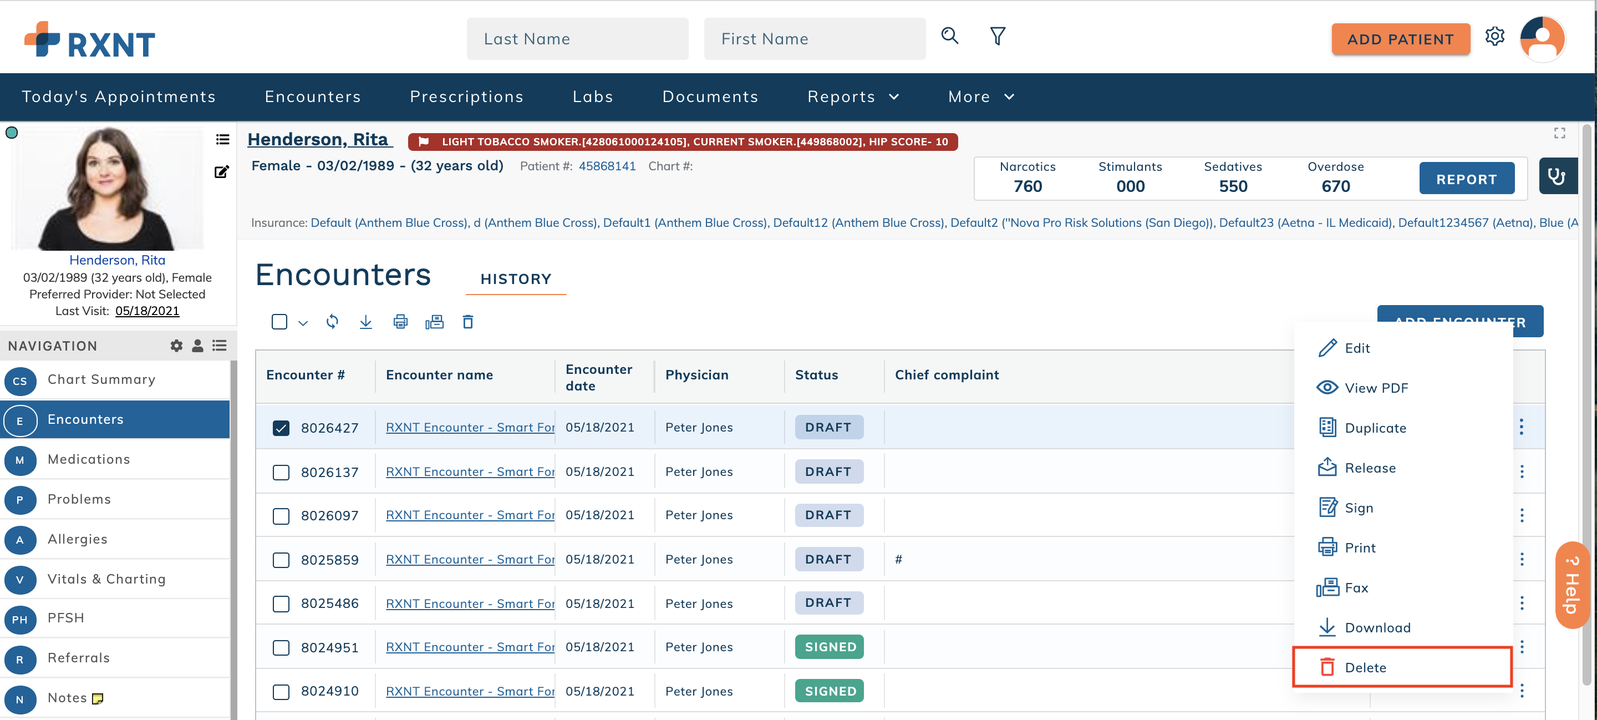Delete selected encounters via toolbar trash
The width and height of the screenshot is (1597, 720).
coord(468,321)
